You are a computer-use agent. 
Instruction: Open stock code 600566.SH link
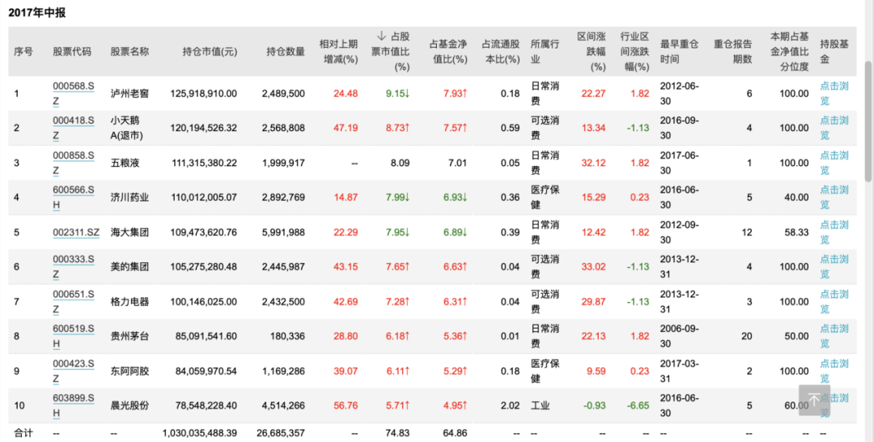point(74,198)
